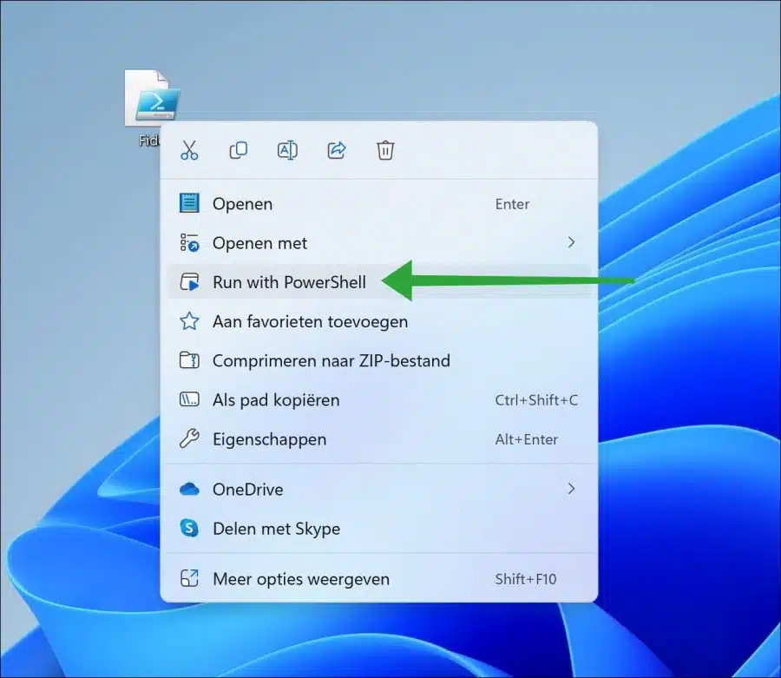This screenshot has width=781, height=678.
Task: Click the Rename icon
Action: (287, 150)
